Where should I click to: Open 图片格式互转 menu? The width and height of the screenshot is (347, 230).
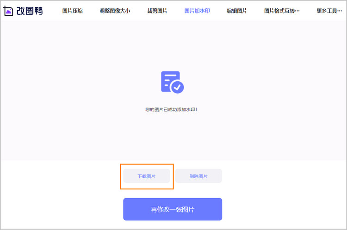(x=282, y=11)
